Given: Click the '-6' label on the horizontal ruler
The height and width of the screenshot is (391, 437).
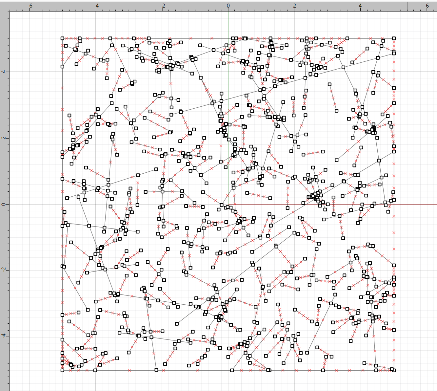Looking at the screenshot, I should click(30, 6).
